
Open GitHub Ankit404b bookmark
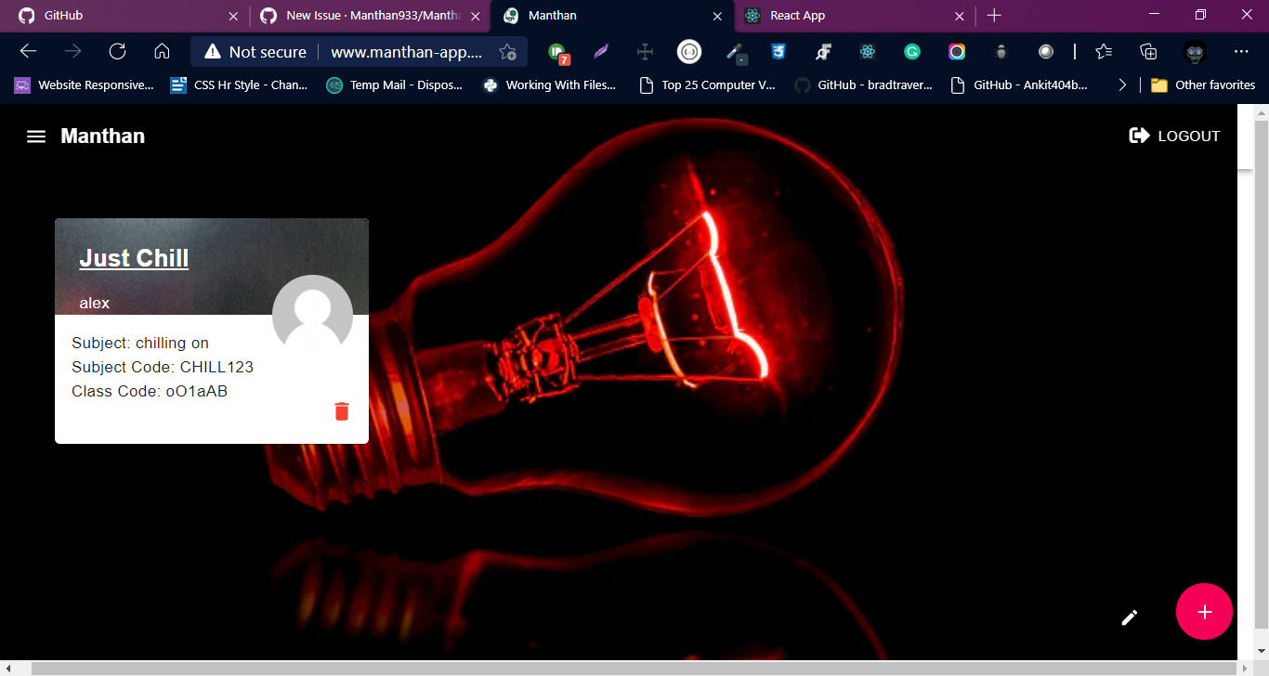pyautogui.click(x=1020, y=84)
